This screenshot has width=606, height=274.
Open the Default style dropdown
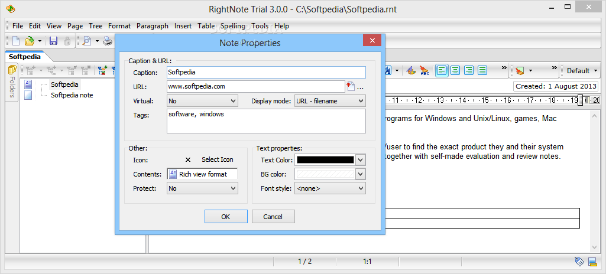[x=582, y=71]
